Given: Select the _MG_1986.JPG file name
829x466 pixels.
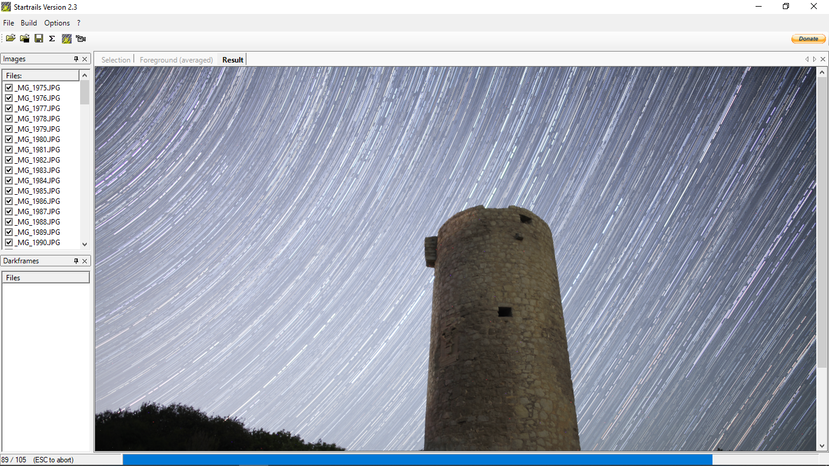Looking at the screenshot, I should [x=38, y=201].
